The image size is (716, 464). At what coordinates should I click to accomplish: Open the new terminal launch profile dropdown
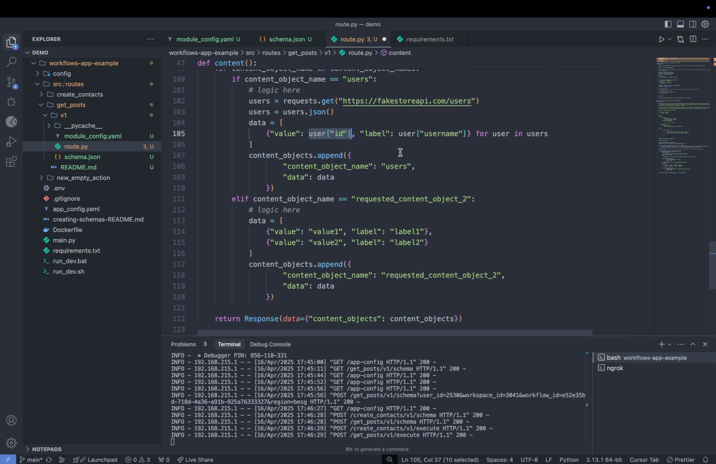(x=669, y=344)
